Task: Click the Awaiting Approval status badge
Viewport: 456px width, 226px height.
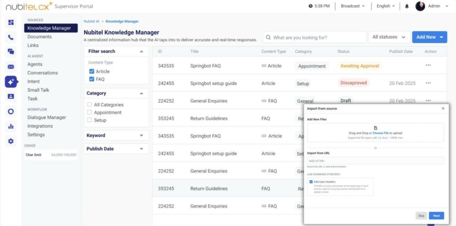Action: point(360,66)
